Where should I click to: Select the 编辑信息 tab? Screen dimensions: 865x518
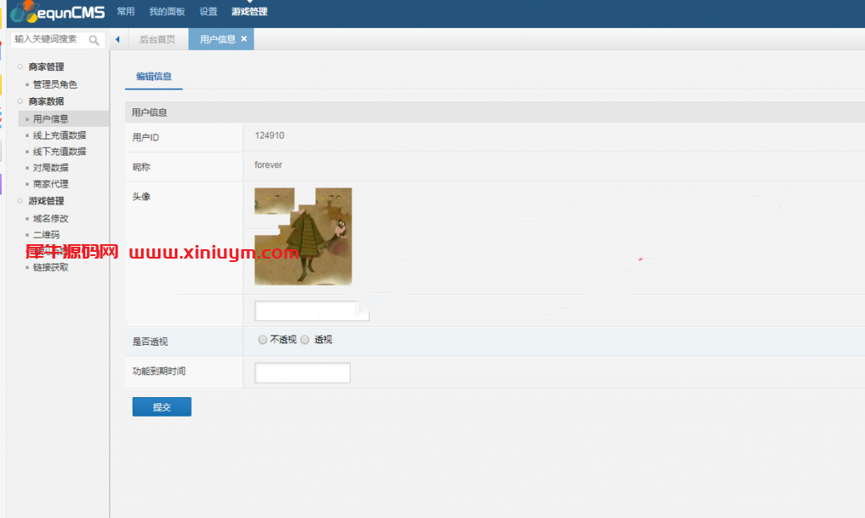(x=154, y=77)
